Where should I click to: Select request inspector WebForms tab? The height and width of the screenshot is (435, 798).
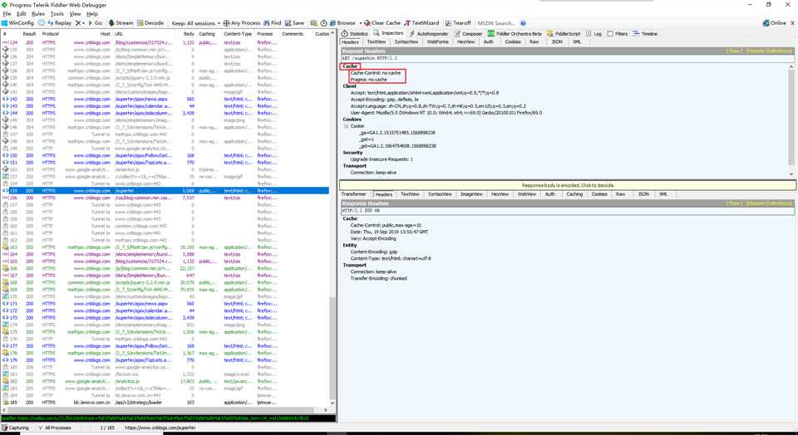[438, 42]
